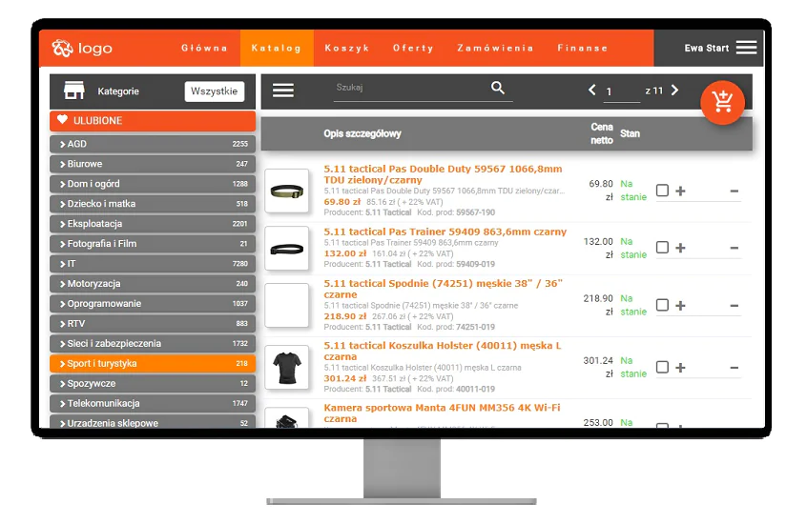Click the Szukaj search field

pyautogui.click(x=408, y=88)
